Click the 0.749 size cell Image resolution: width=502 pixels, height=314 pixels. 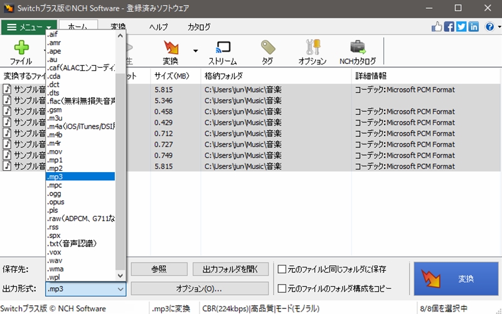tap(164, 155)
